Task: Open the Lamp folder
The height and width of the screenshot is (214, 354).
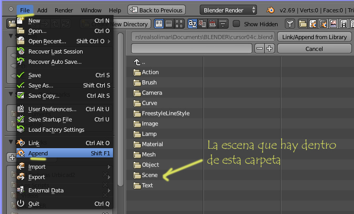Action: 145,134
